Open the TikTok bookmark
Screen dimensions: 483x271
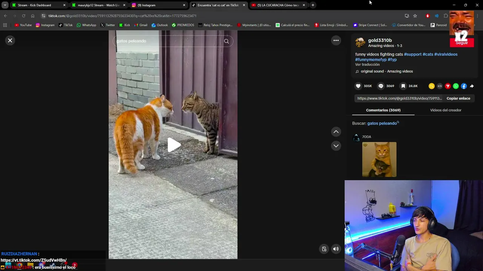(66, 25)
